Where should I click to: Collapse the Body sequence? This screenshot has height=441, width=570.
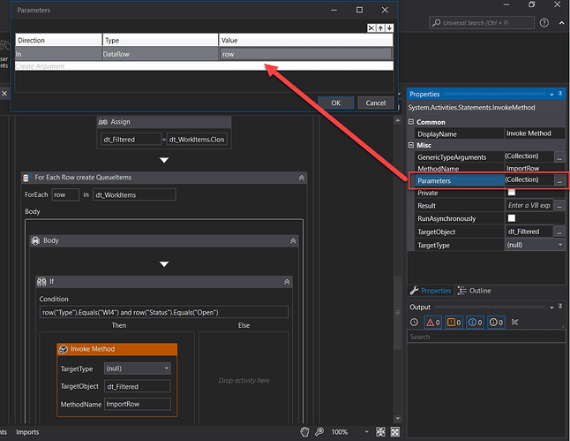[x=293, y=241]
